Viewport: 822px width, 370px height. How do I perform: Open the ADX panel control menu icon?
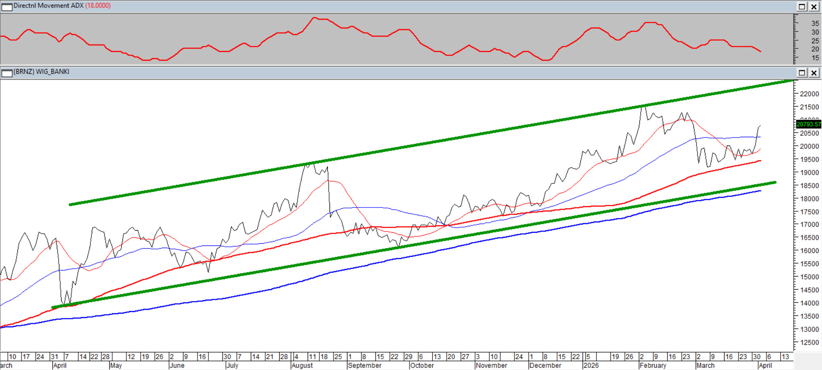(7, 7)
